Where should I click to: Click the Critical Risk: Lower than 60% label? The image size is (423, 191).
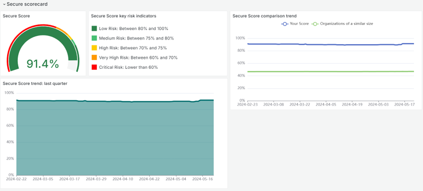pos(128,67)
